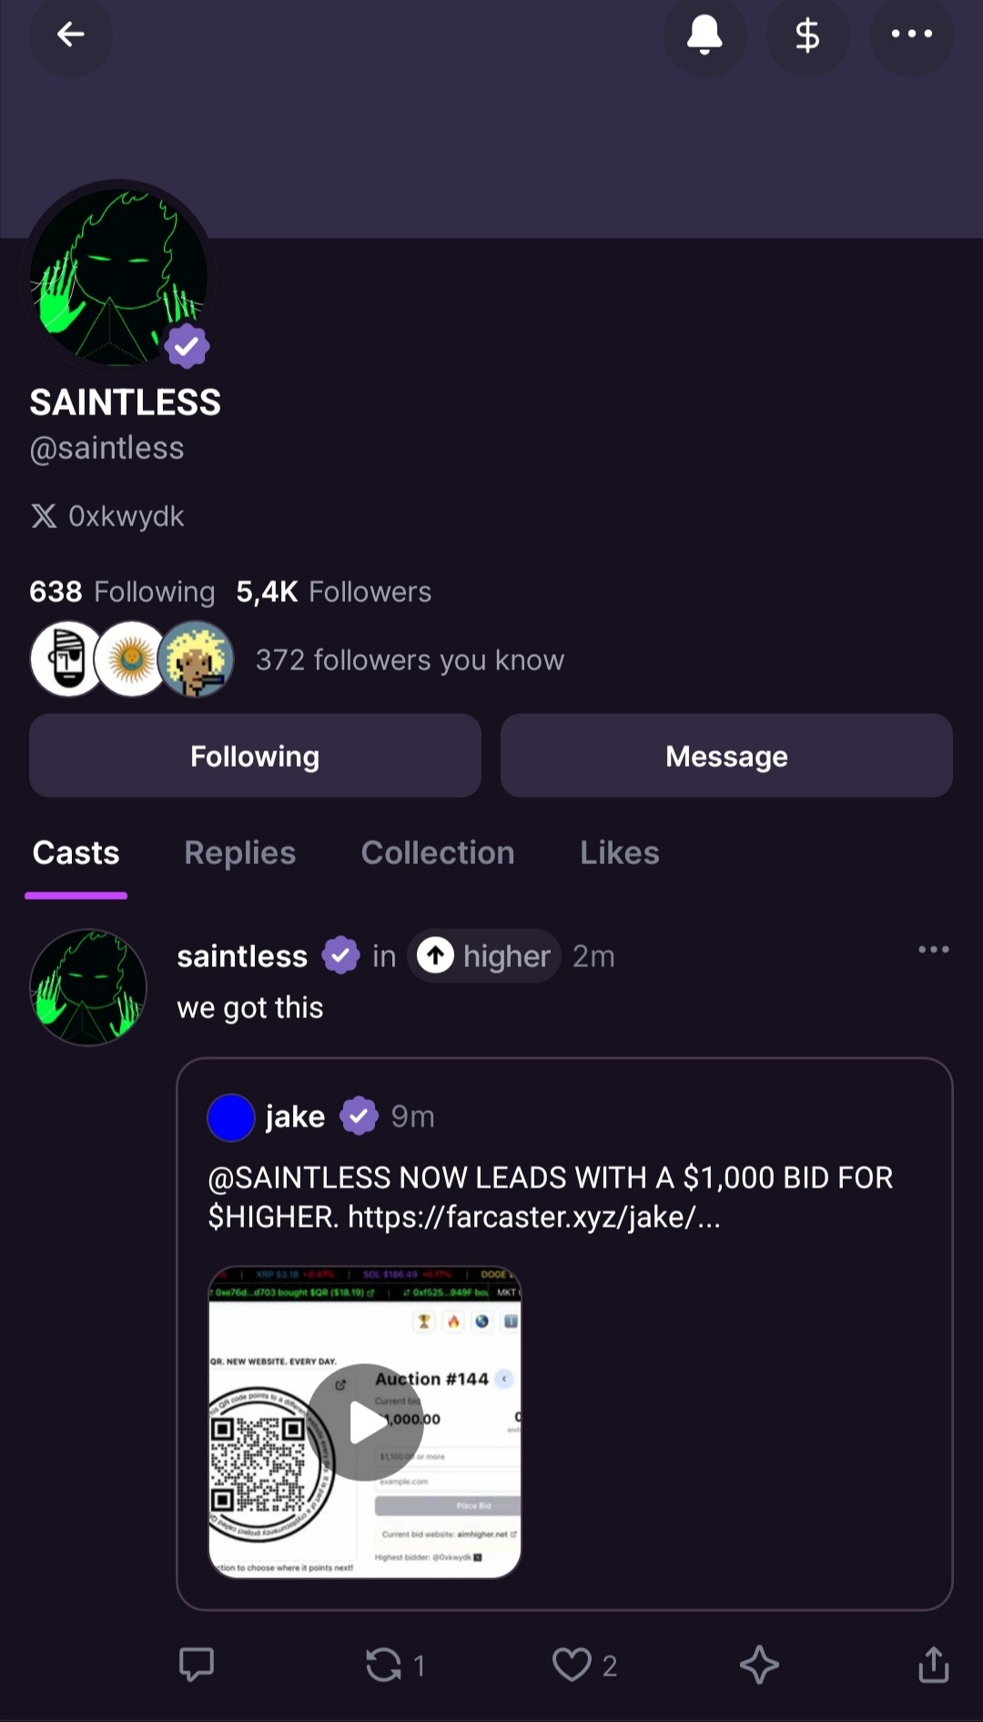983x1722 pixels.
Task: Play the Auction #144 video
Action: pyautogui.click(x=365, y=1421)
